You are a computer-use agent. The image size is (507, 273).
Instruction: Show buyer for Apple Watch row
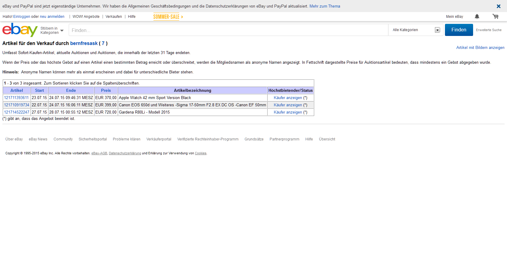pos(288,98)
